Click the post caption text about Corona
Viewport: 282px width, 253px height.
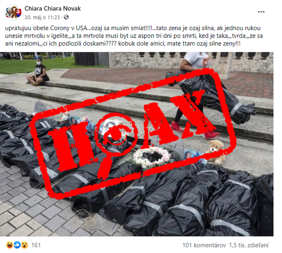click(x=134, y=36)
